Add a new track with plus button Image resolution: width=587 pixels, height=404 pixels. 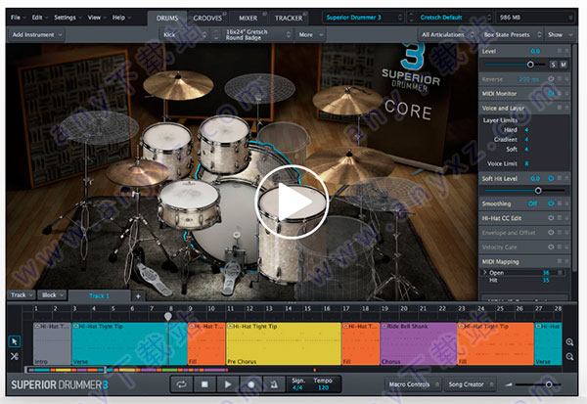click(138, 296)
